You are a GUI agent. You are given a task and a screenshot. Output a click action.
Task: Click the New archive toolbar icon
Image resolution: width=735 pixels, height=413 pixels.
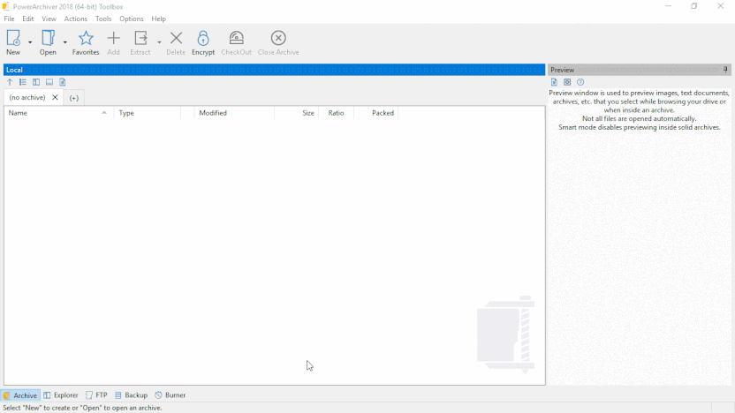pos(13,39)
